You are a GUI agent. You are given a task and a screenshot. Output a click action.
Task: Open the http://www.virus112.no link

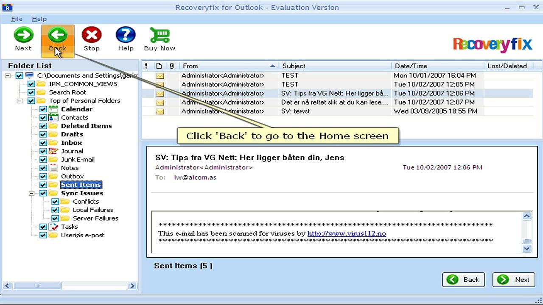(x=347, y=233)
